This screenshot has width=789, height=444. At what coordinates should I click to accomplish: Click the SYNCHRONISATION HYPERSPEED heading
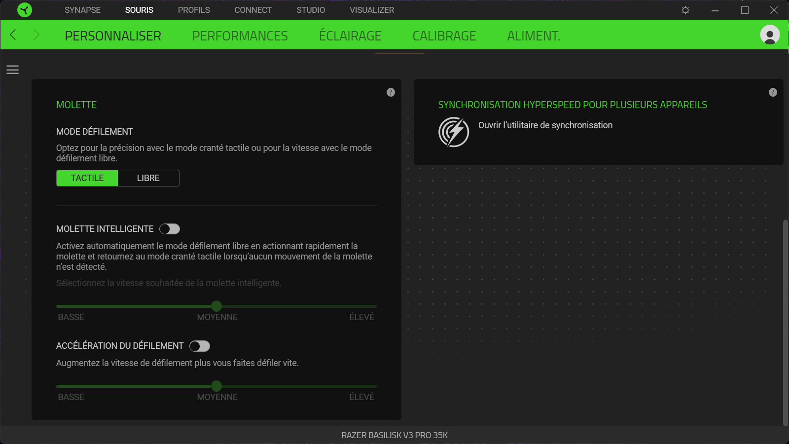[573, 105]
